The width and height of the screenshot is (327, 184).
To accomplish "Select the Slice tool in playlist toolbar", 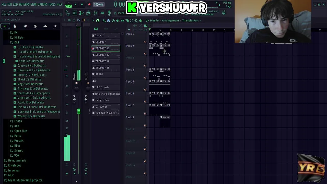I will click(127, 20).
